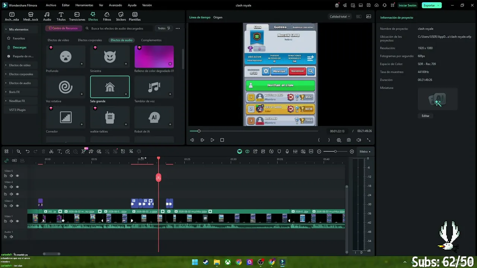Play the preview video

coord(212,140)
